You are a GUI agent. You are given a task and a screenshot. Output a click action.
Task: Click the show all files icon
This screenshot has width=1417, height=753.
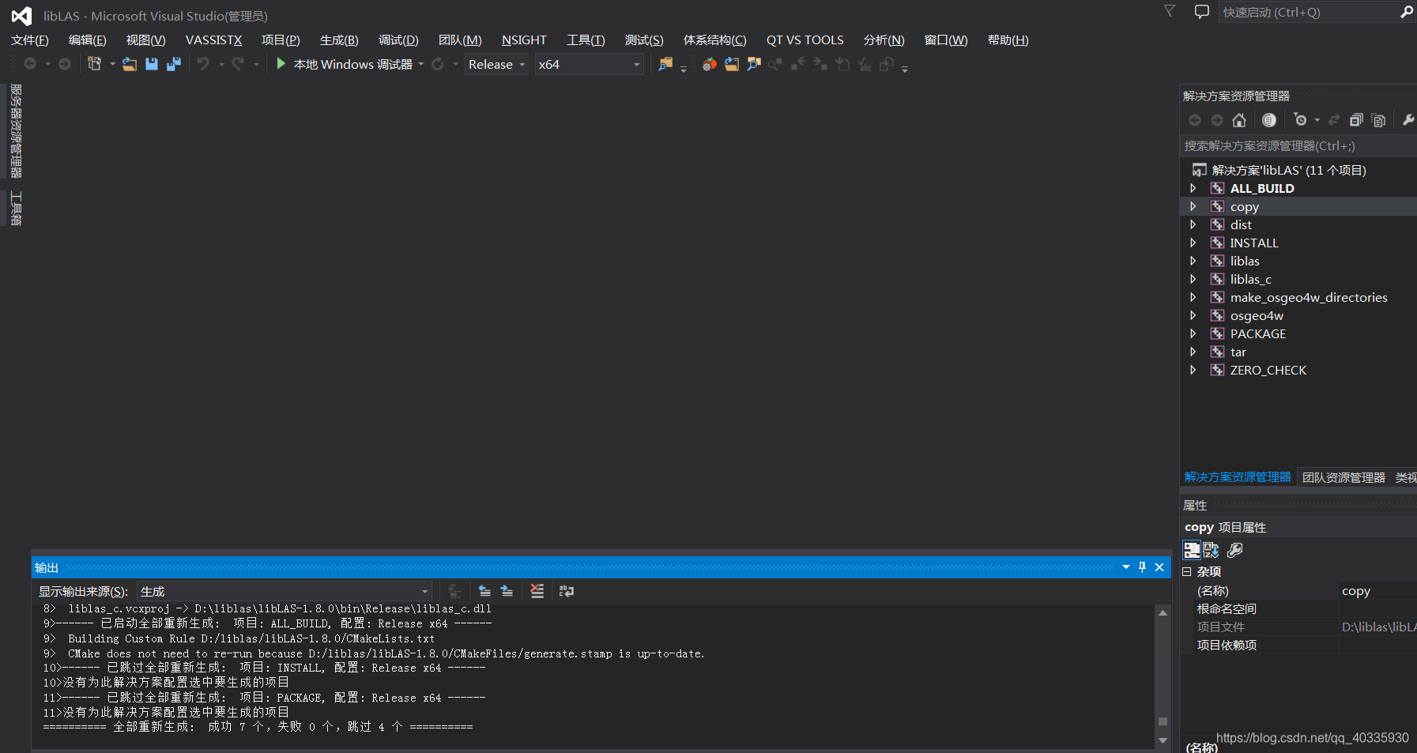tap(1378, 120)
